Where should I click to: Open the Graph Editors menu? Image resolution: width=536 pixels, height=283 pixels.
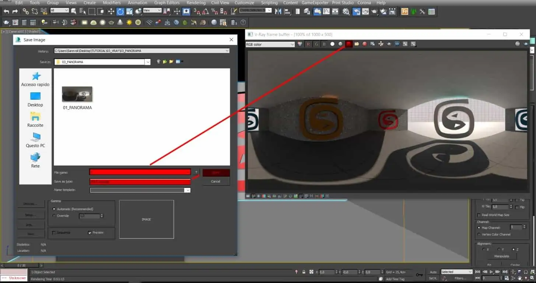[x=167, y=3]
